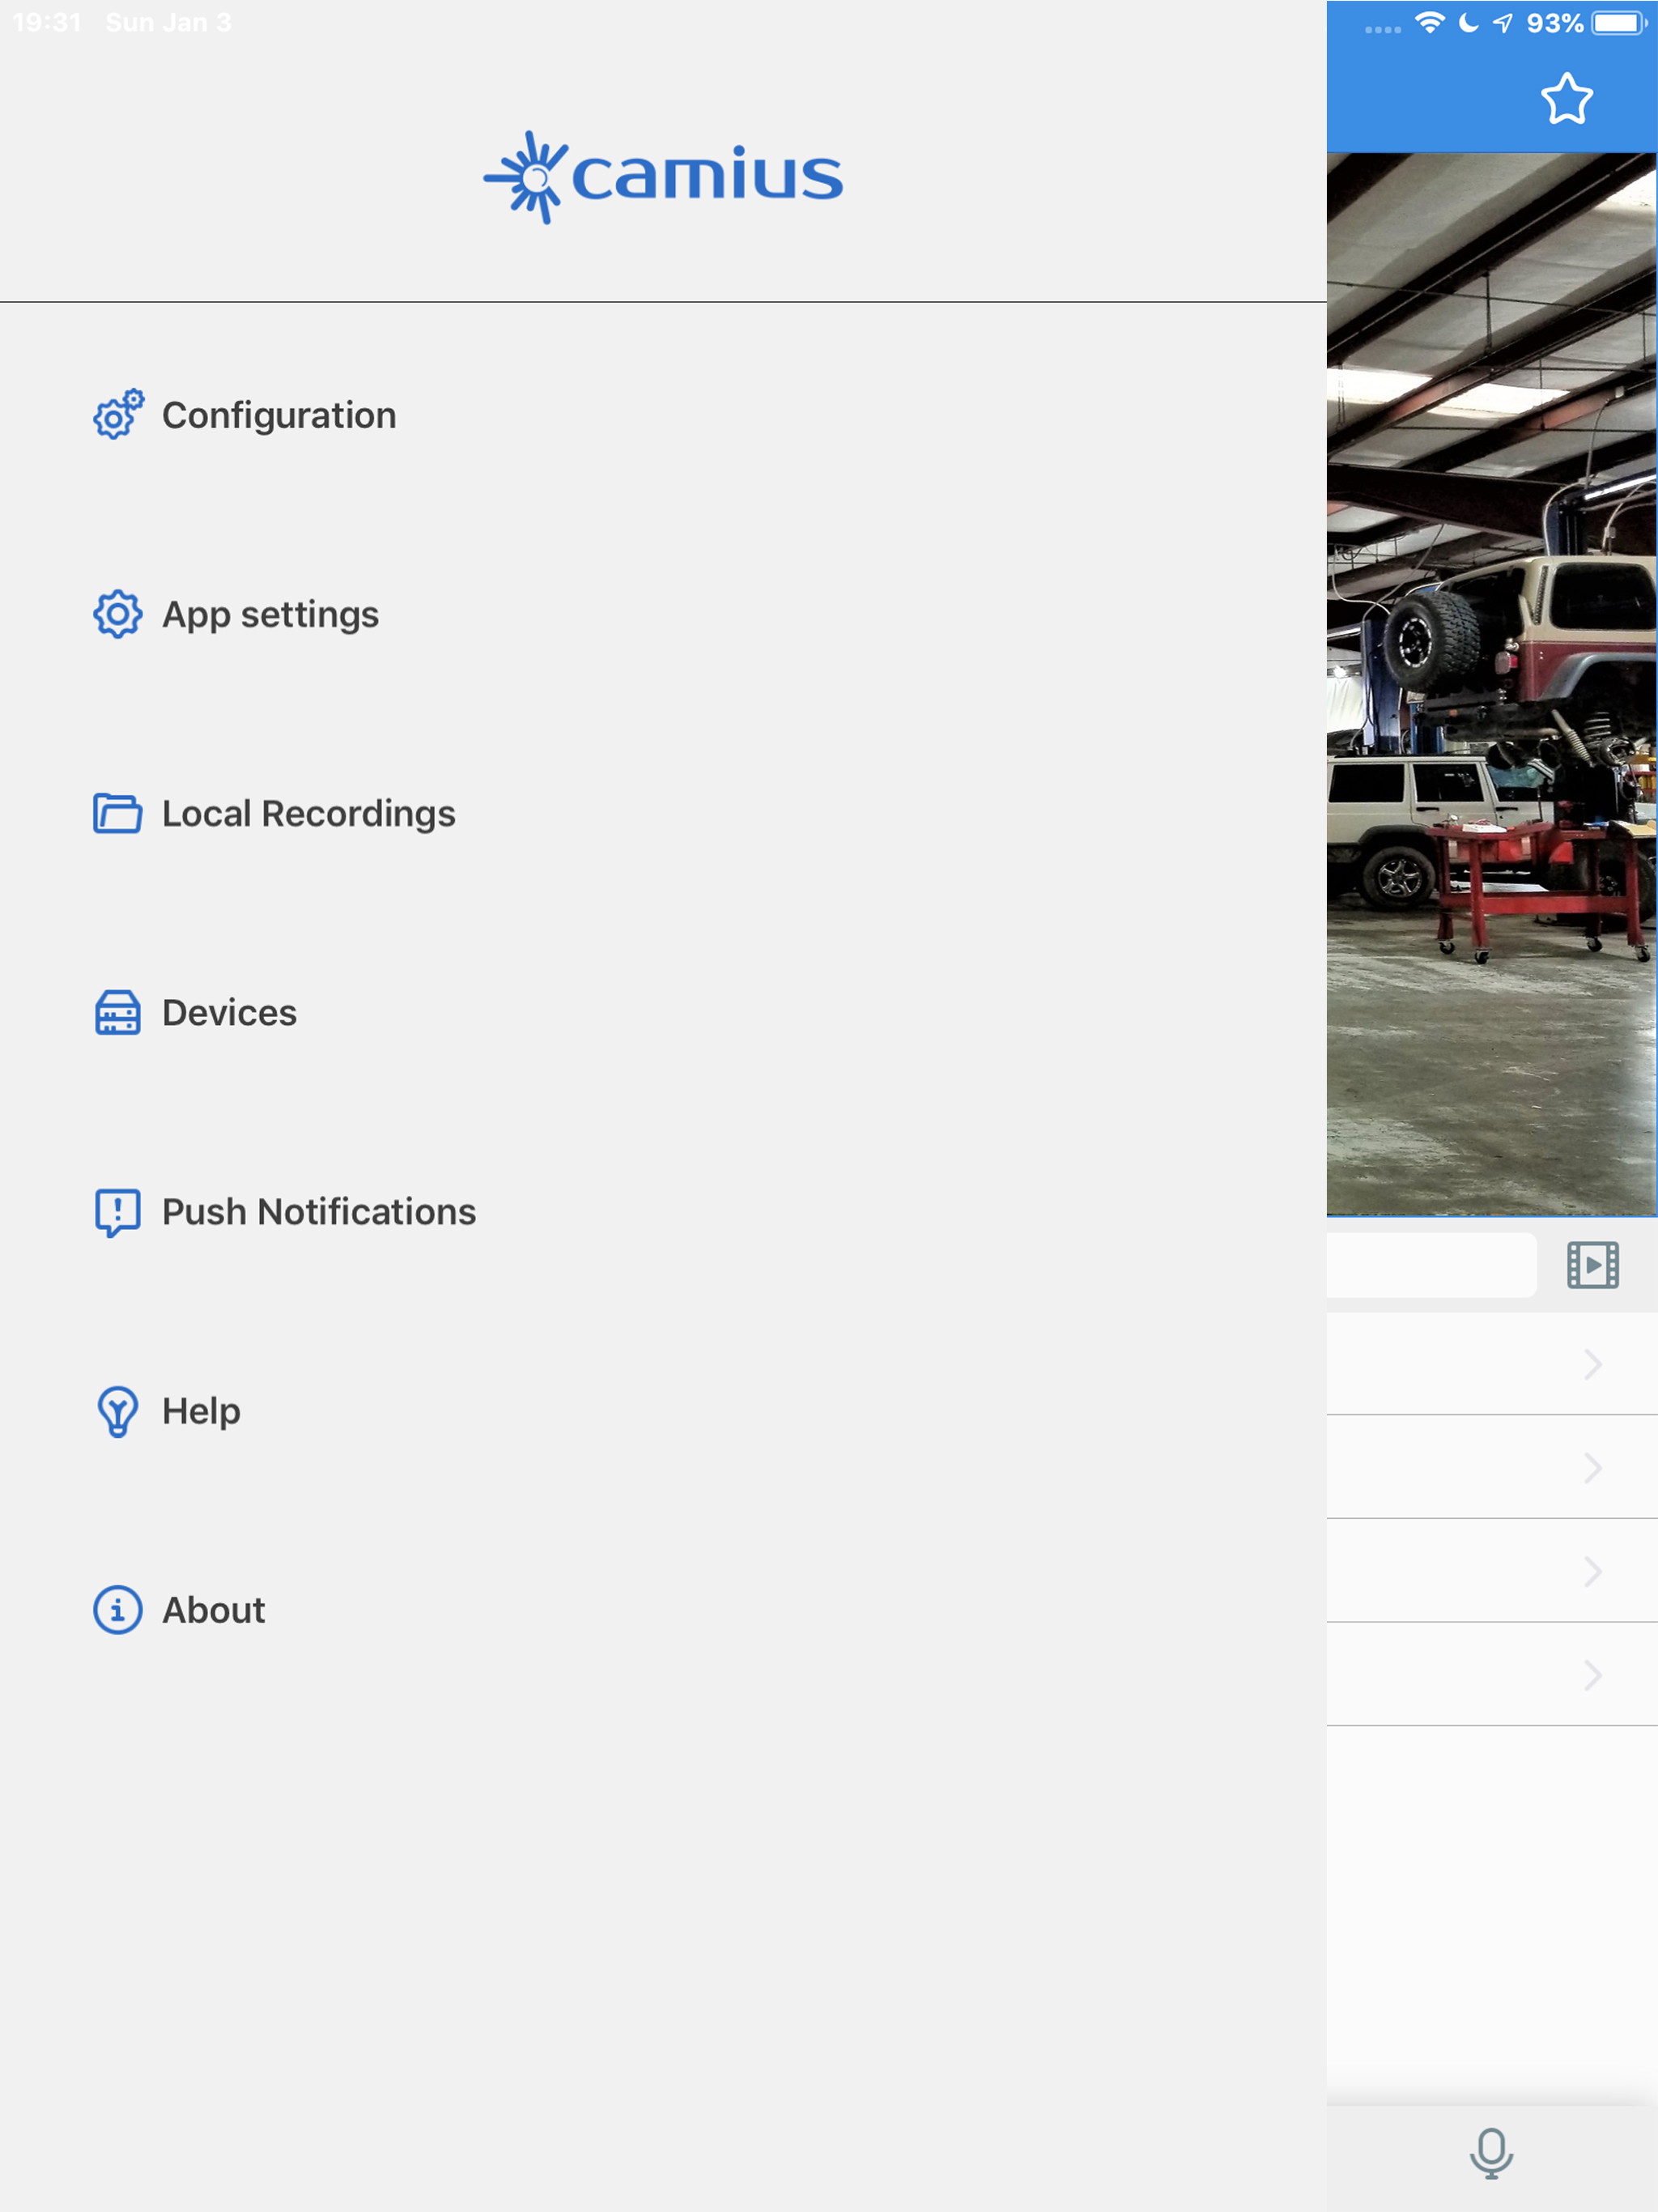Expand the first chevron row

[x=1592, y=1364]
